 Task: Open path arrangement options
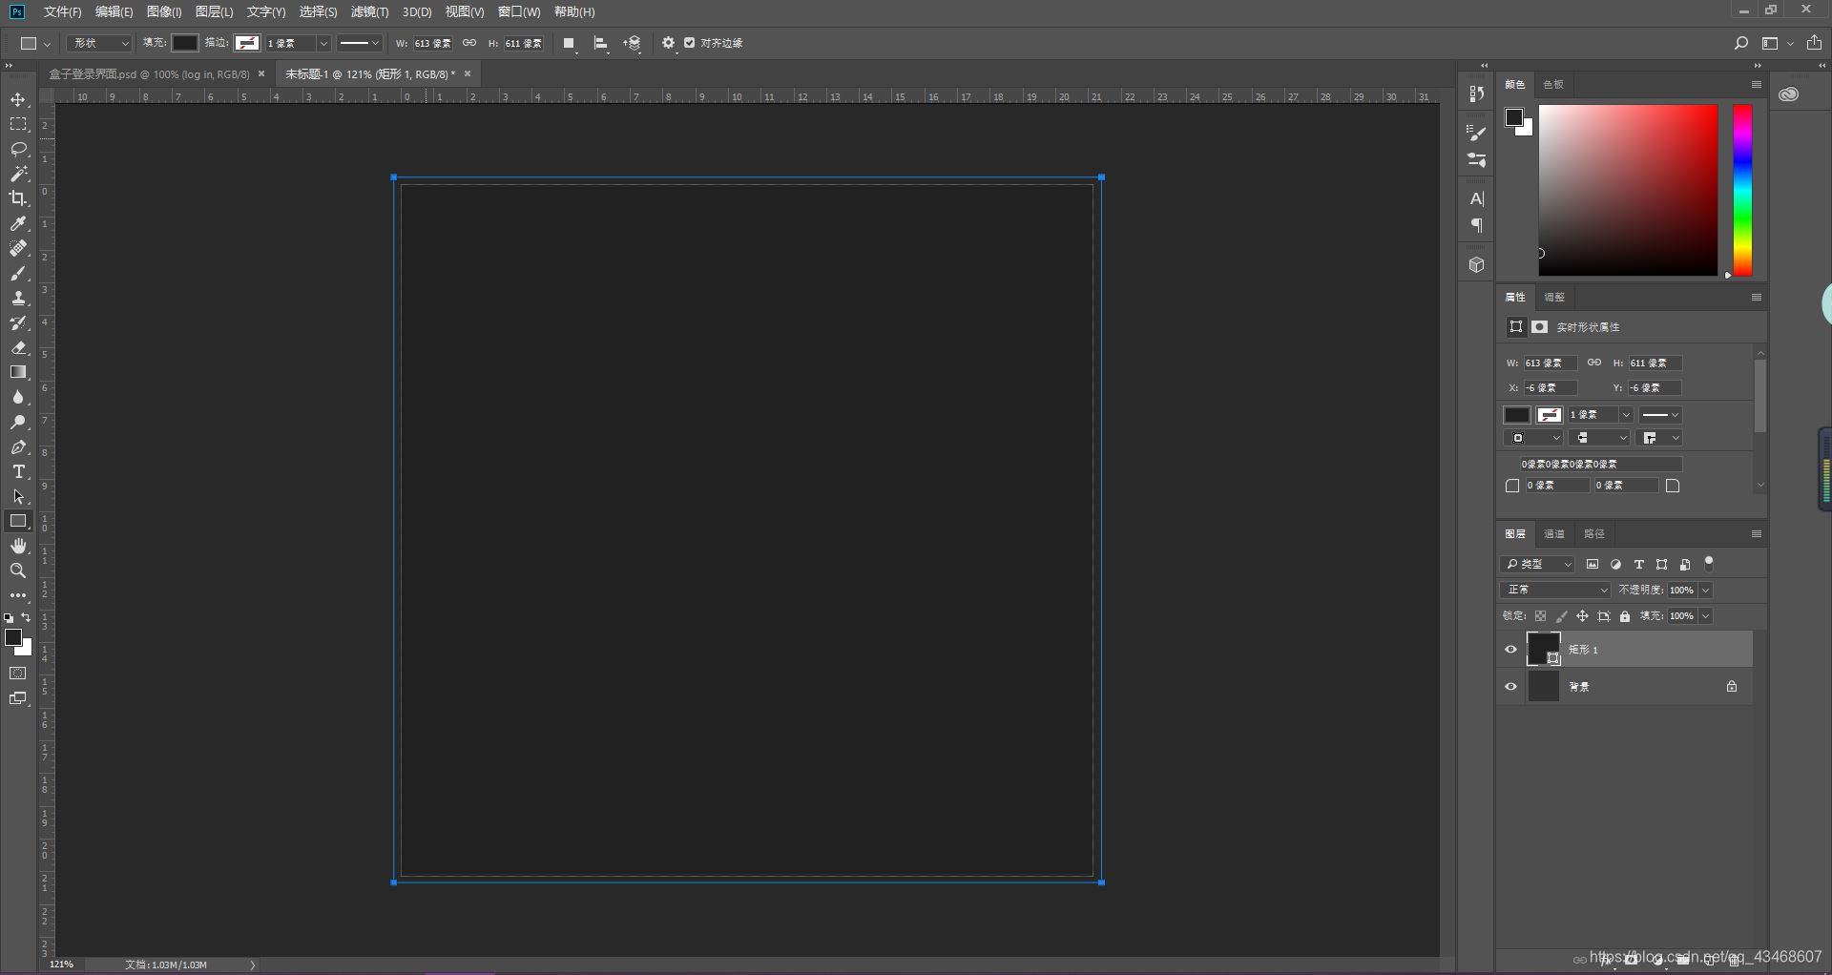[633, 43]
